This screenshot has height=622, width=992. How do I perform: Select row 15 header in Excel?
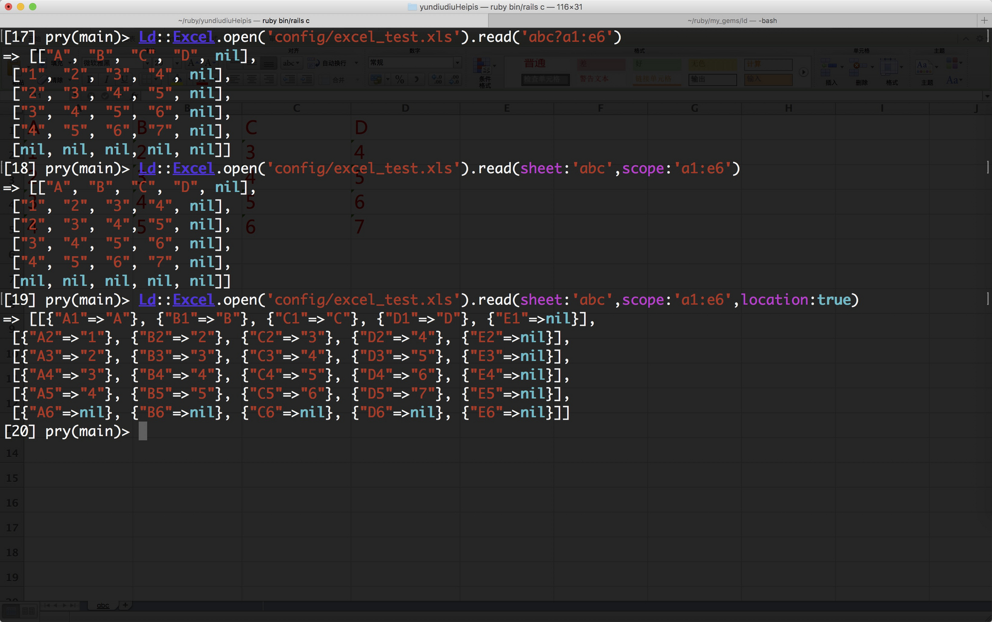click(12, 478)
